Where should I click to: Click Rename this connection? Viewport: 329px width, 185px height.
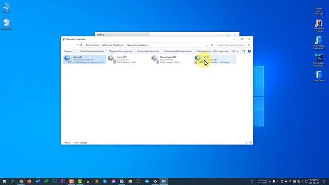coord(148,51)
